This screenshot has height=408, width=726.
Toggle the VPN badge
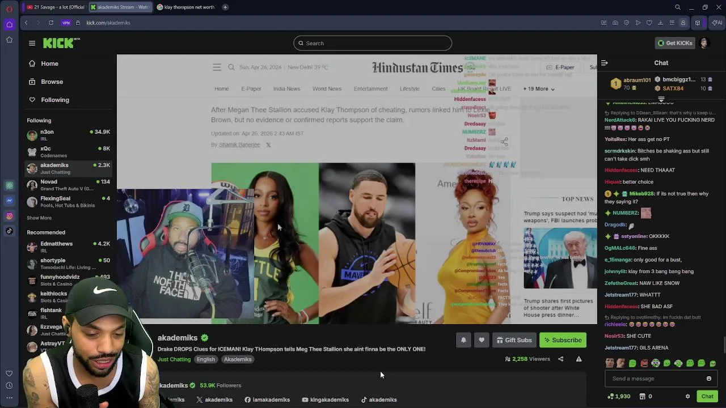coord(66,23)
